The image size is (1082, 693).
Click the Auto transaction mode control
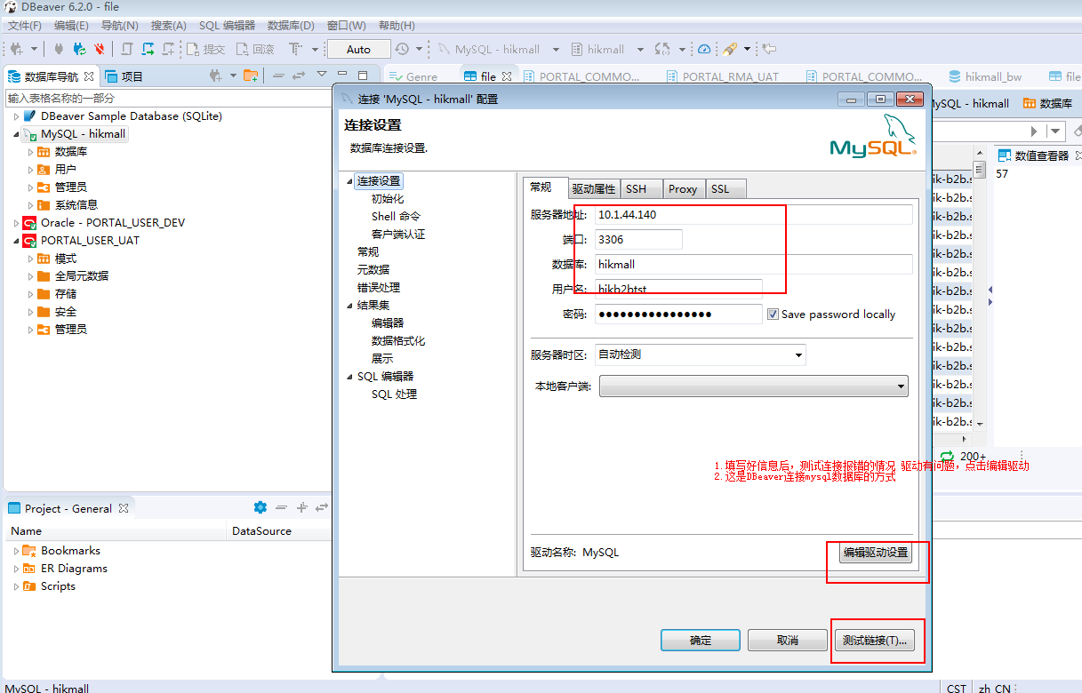tap(358, 49)
